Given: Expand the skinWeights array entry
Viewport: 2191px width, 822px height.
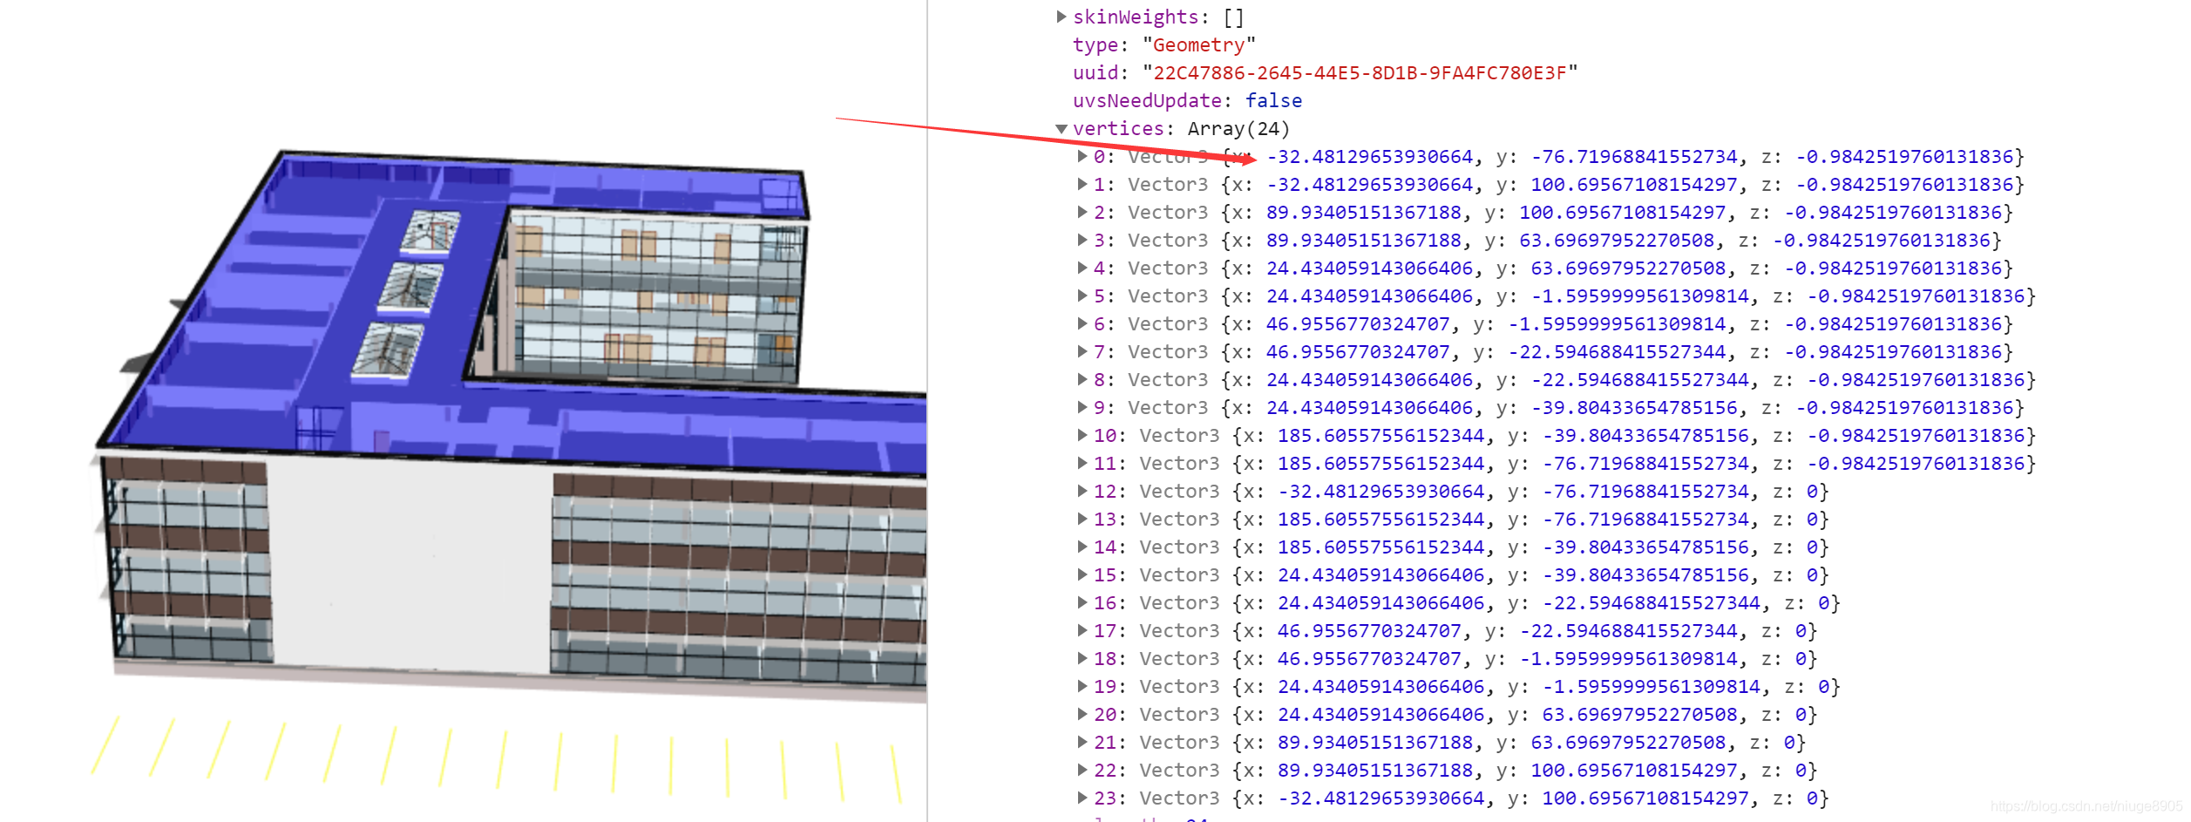Looking at the screenshot, I should [1062, 17].
